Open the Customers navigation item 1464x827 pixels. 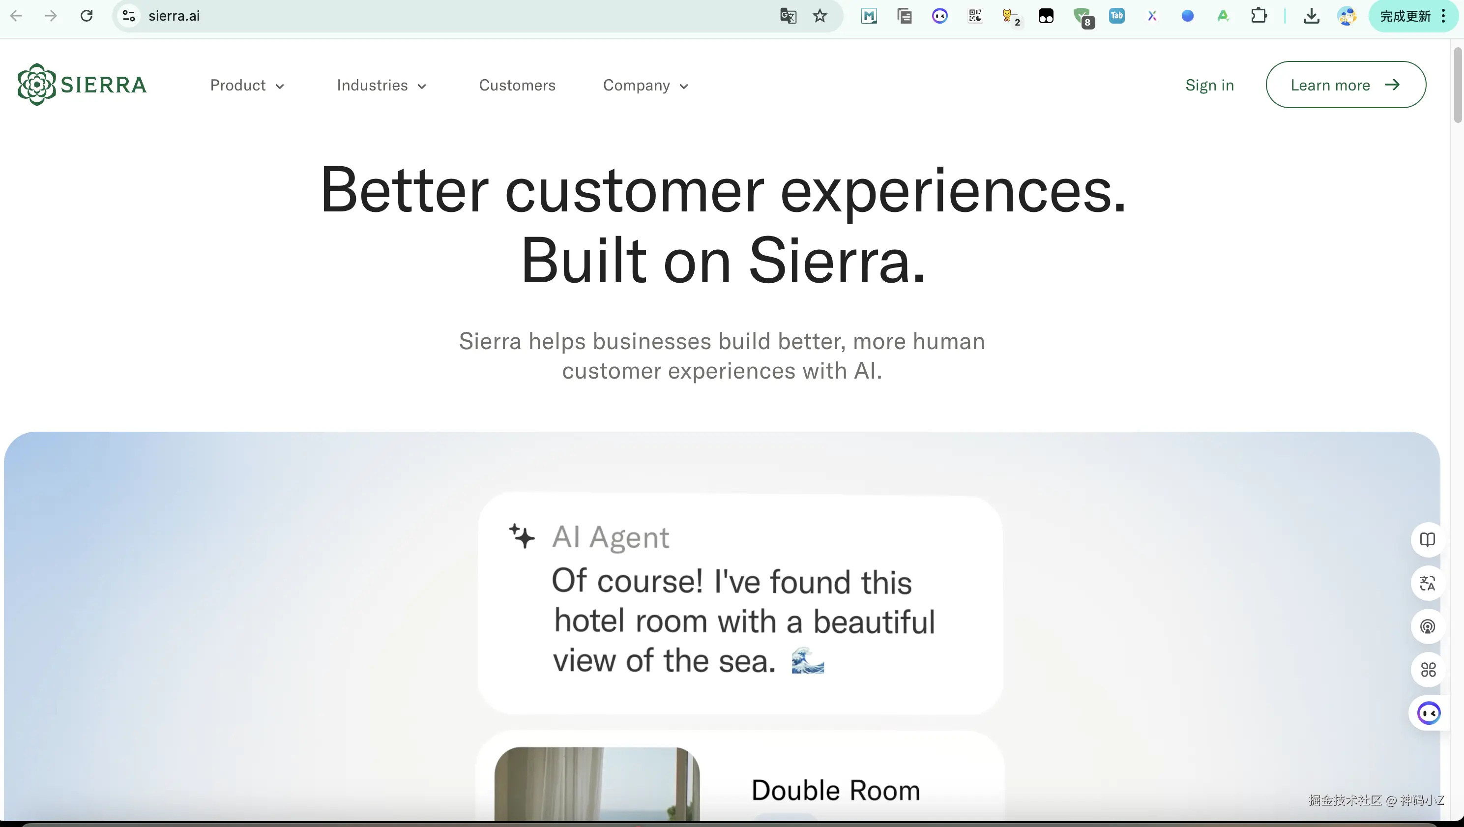pos(517,85)
